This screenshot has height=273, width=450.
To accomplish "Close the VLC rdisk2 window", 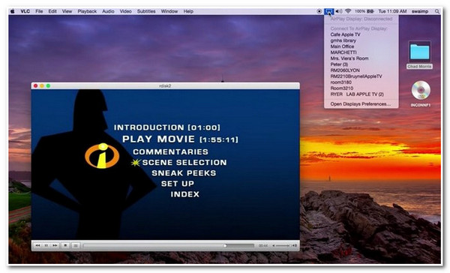I will [35, 85].
